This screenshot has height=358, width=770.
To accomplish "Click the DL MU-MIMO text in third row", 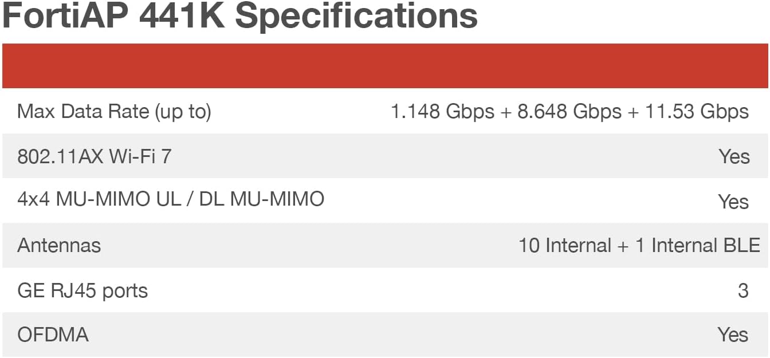I will click(x=262, y=199).
